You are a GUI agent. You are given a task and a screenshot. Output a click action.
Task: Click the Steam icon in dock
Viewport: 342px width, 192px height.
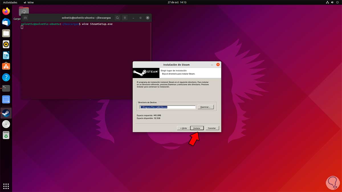click(x=6, y=113)
